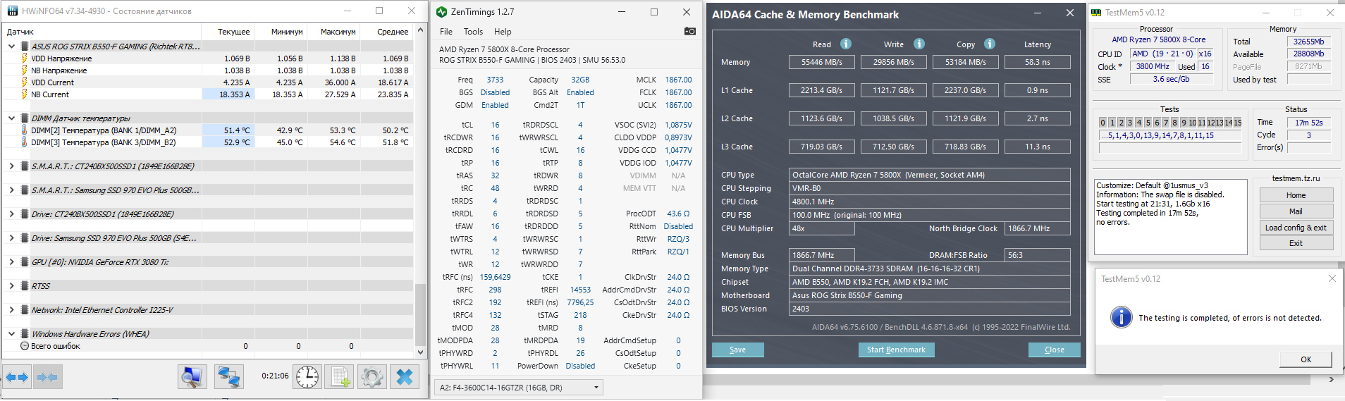Close the TestMem5 completion dialog with X
This screenshot has width=1345, height=401.
click(1332, 278)
